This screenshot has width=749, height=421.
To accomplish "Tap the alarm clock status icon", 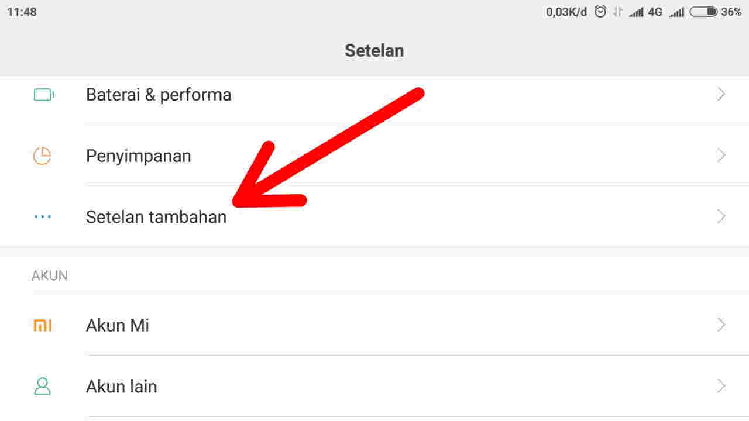I will 600,12.
